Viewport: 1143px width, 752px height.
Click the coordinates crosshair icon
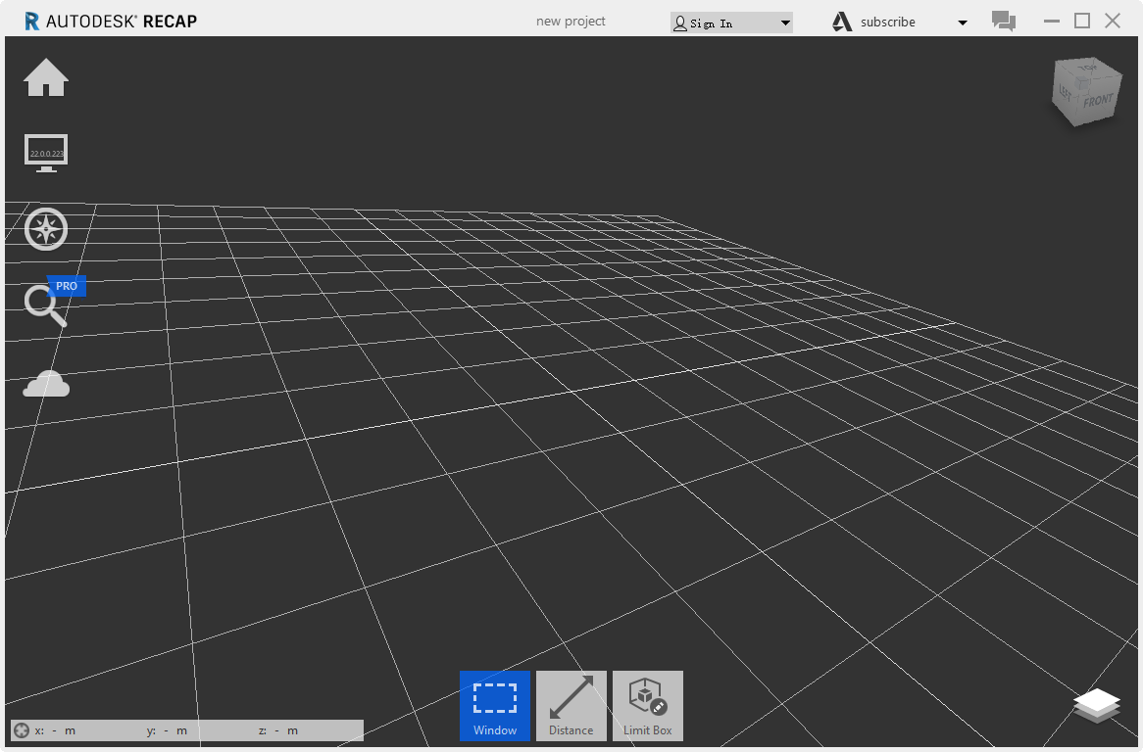pos(22,730)
